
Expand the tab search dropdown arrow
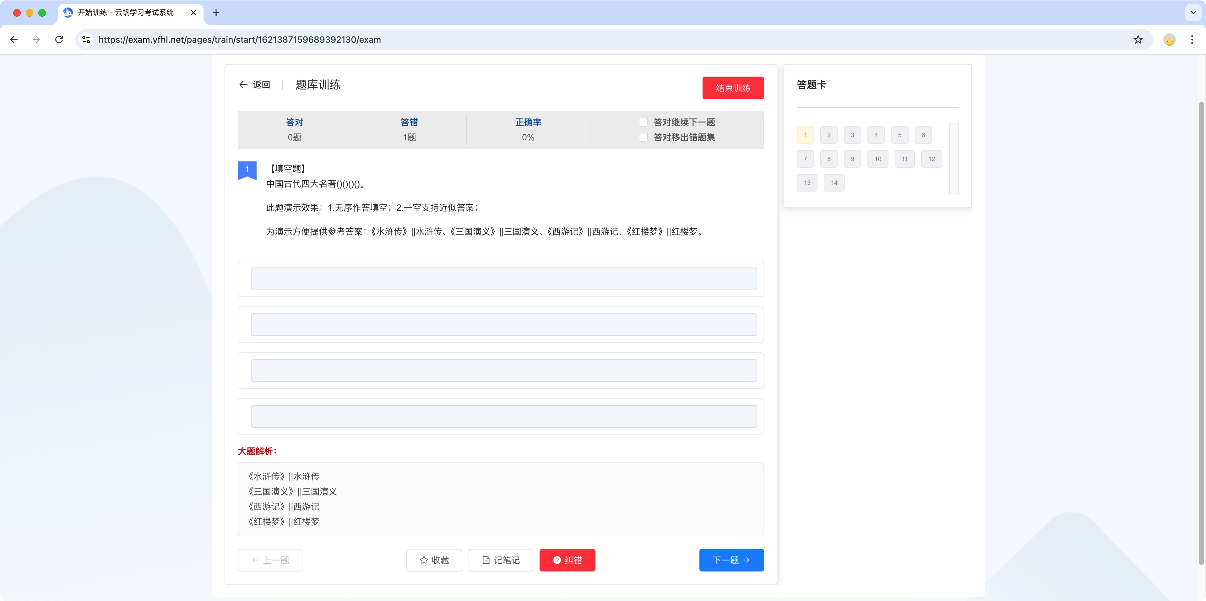pyautogui.click(x=1193, y=13)
